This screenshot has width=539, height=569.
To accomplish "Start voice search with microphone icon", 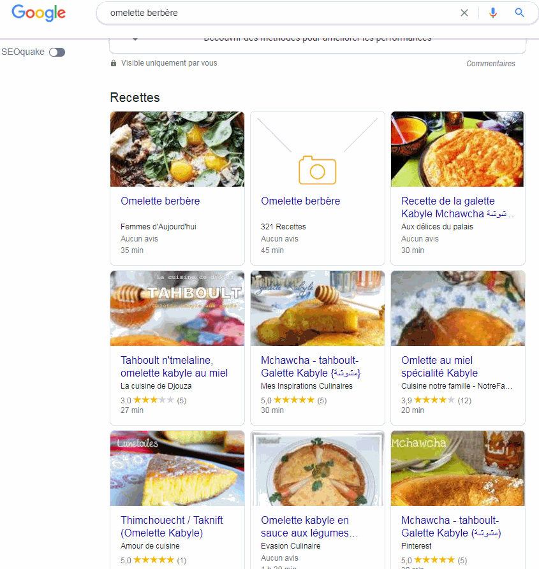I will coord(492,13).
